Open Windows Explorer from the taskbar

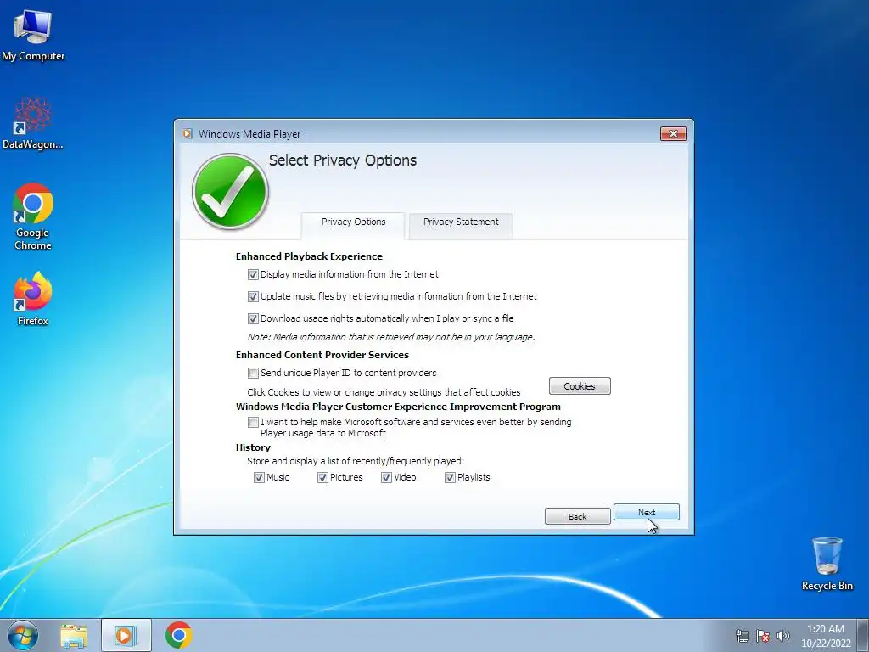[x=74, y=636]
